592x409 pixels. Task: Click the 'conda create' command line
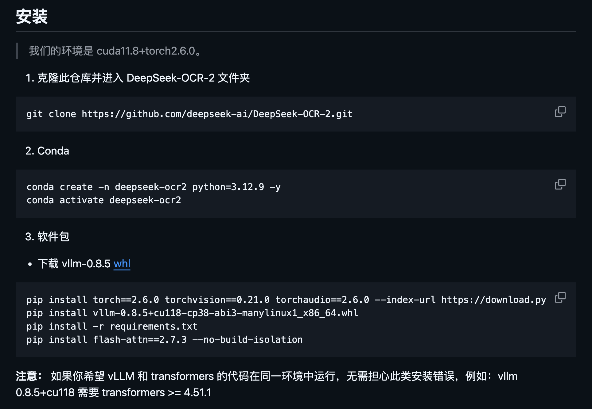click(x=154, y=187)
